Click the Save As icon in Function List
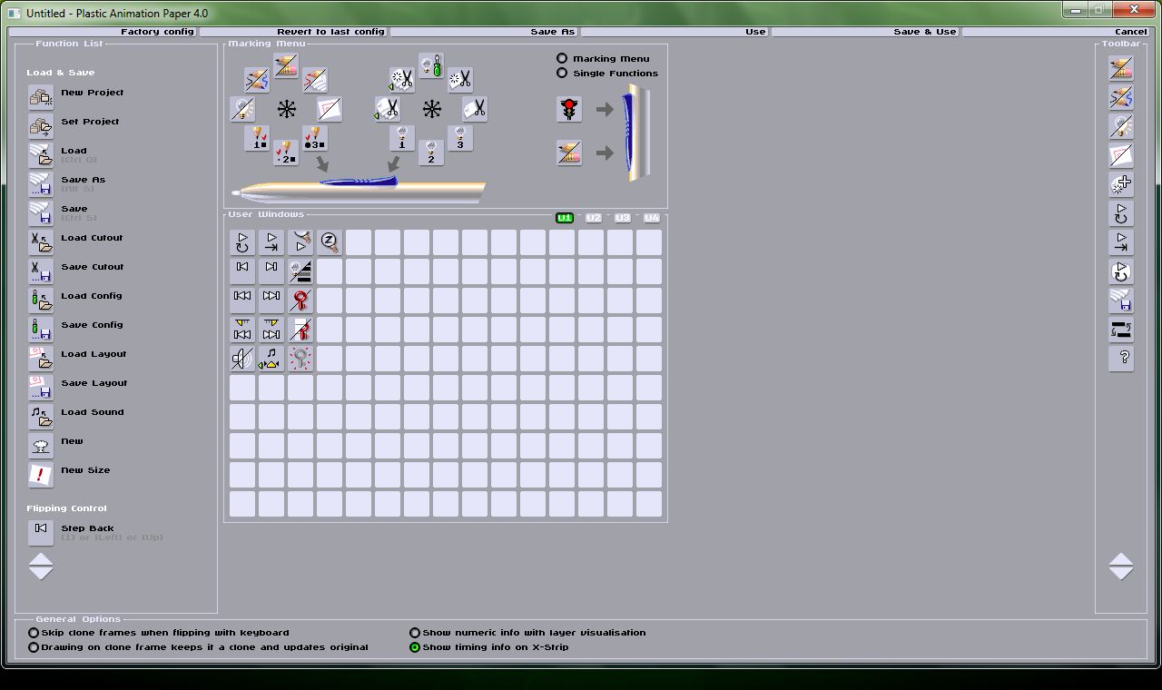 pos(41,184)
